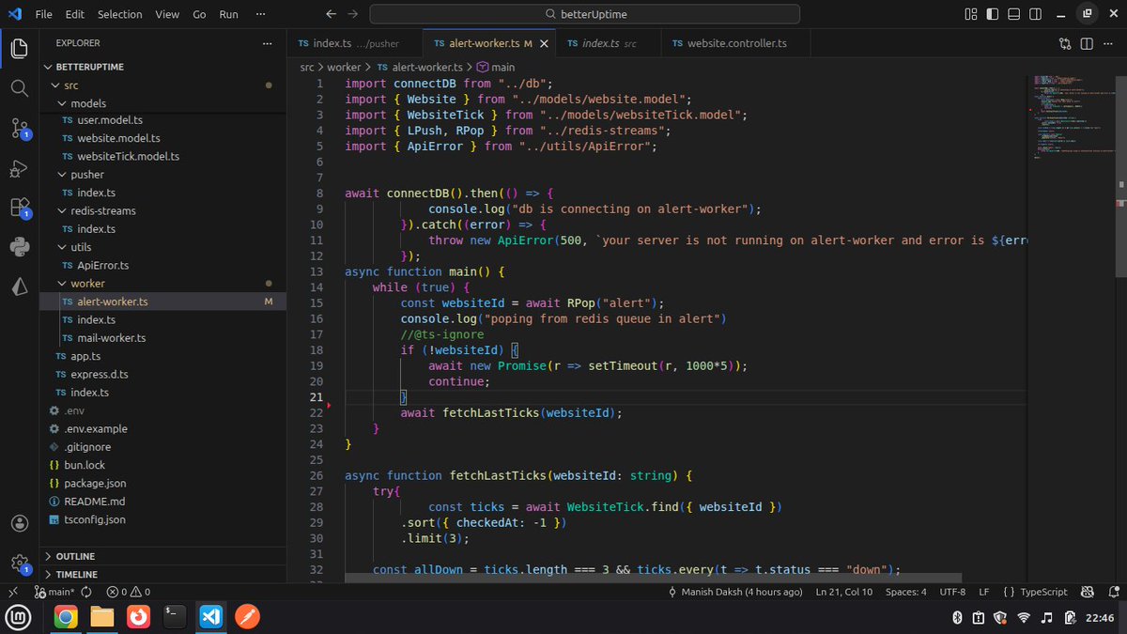Screen dimensions: 1127x634
Task: Click the VS Code logo at top left
Action: (15, 14)
